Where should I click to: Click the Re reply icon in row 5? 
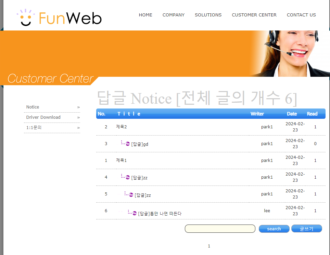pos(131,195)
